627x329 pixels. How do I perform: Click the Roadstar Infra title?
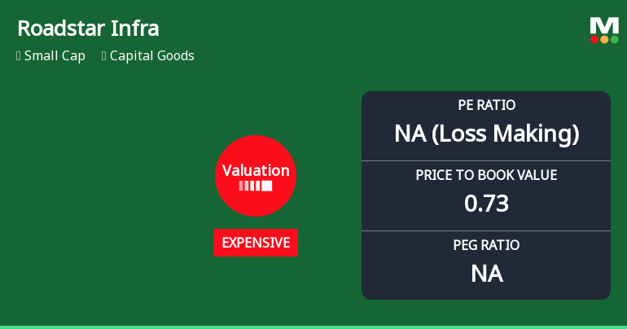point(88,29)
